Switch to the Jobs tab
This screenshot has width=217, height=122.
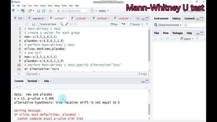point(46,81)
